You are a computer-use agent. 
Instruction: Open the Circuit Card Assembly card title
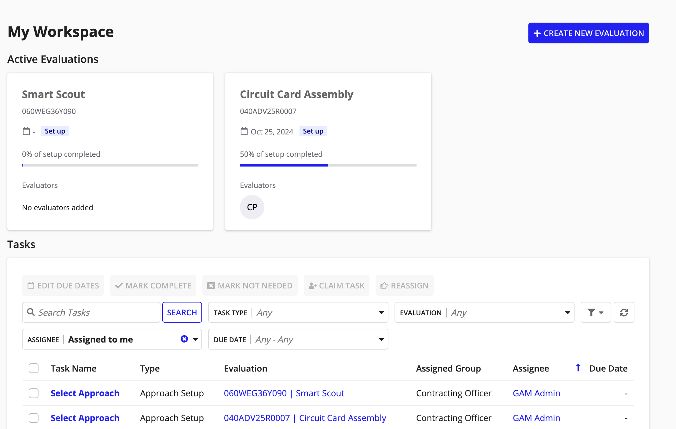pos(296,94)
